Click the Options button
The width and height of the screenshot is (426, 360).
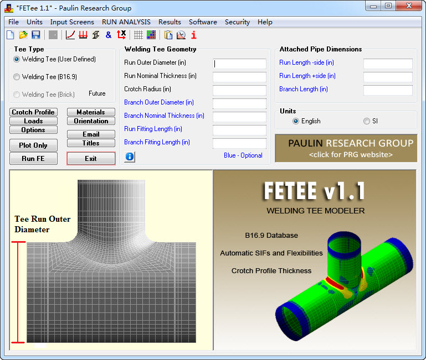[33, 130]
